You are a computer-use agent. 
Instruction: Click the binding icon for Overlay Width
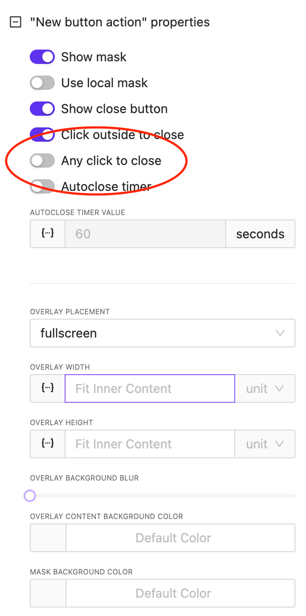[47, 389]
